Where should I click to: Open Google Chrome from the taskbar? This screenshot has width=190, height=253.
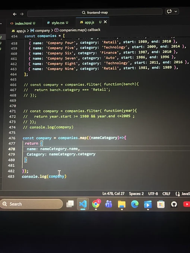click(96, 204)
